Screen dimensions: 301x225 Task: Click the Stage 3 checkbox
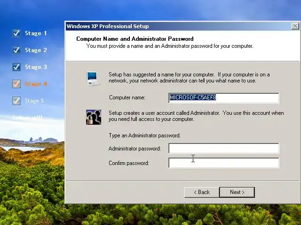tap(16, 67)
